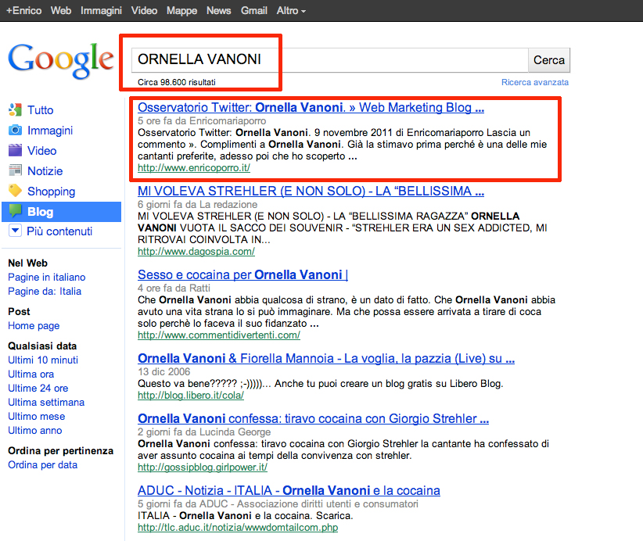Filter results to Ultimi 10 minuti
This screenshot has height=541, width=643.
click(43, 360)
